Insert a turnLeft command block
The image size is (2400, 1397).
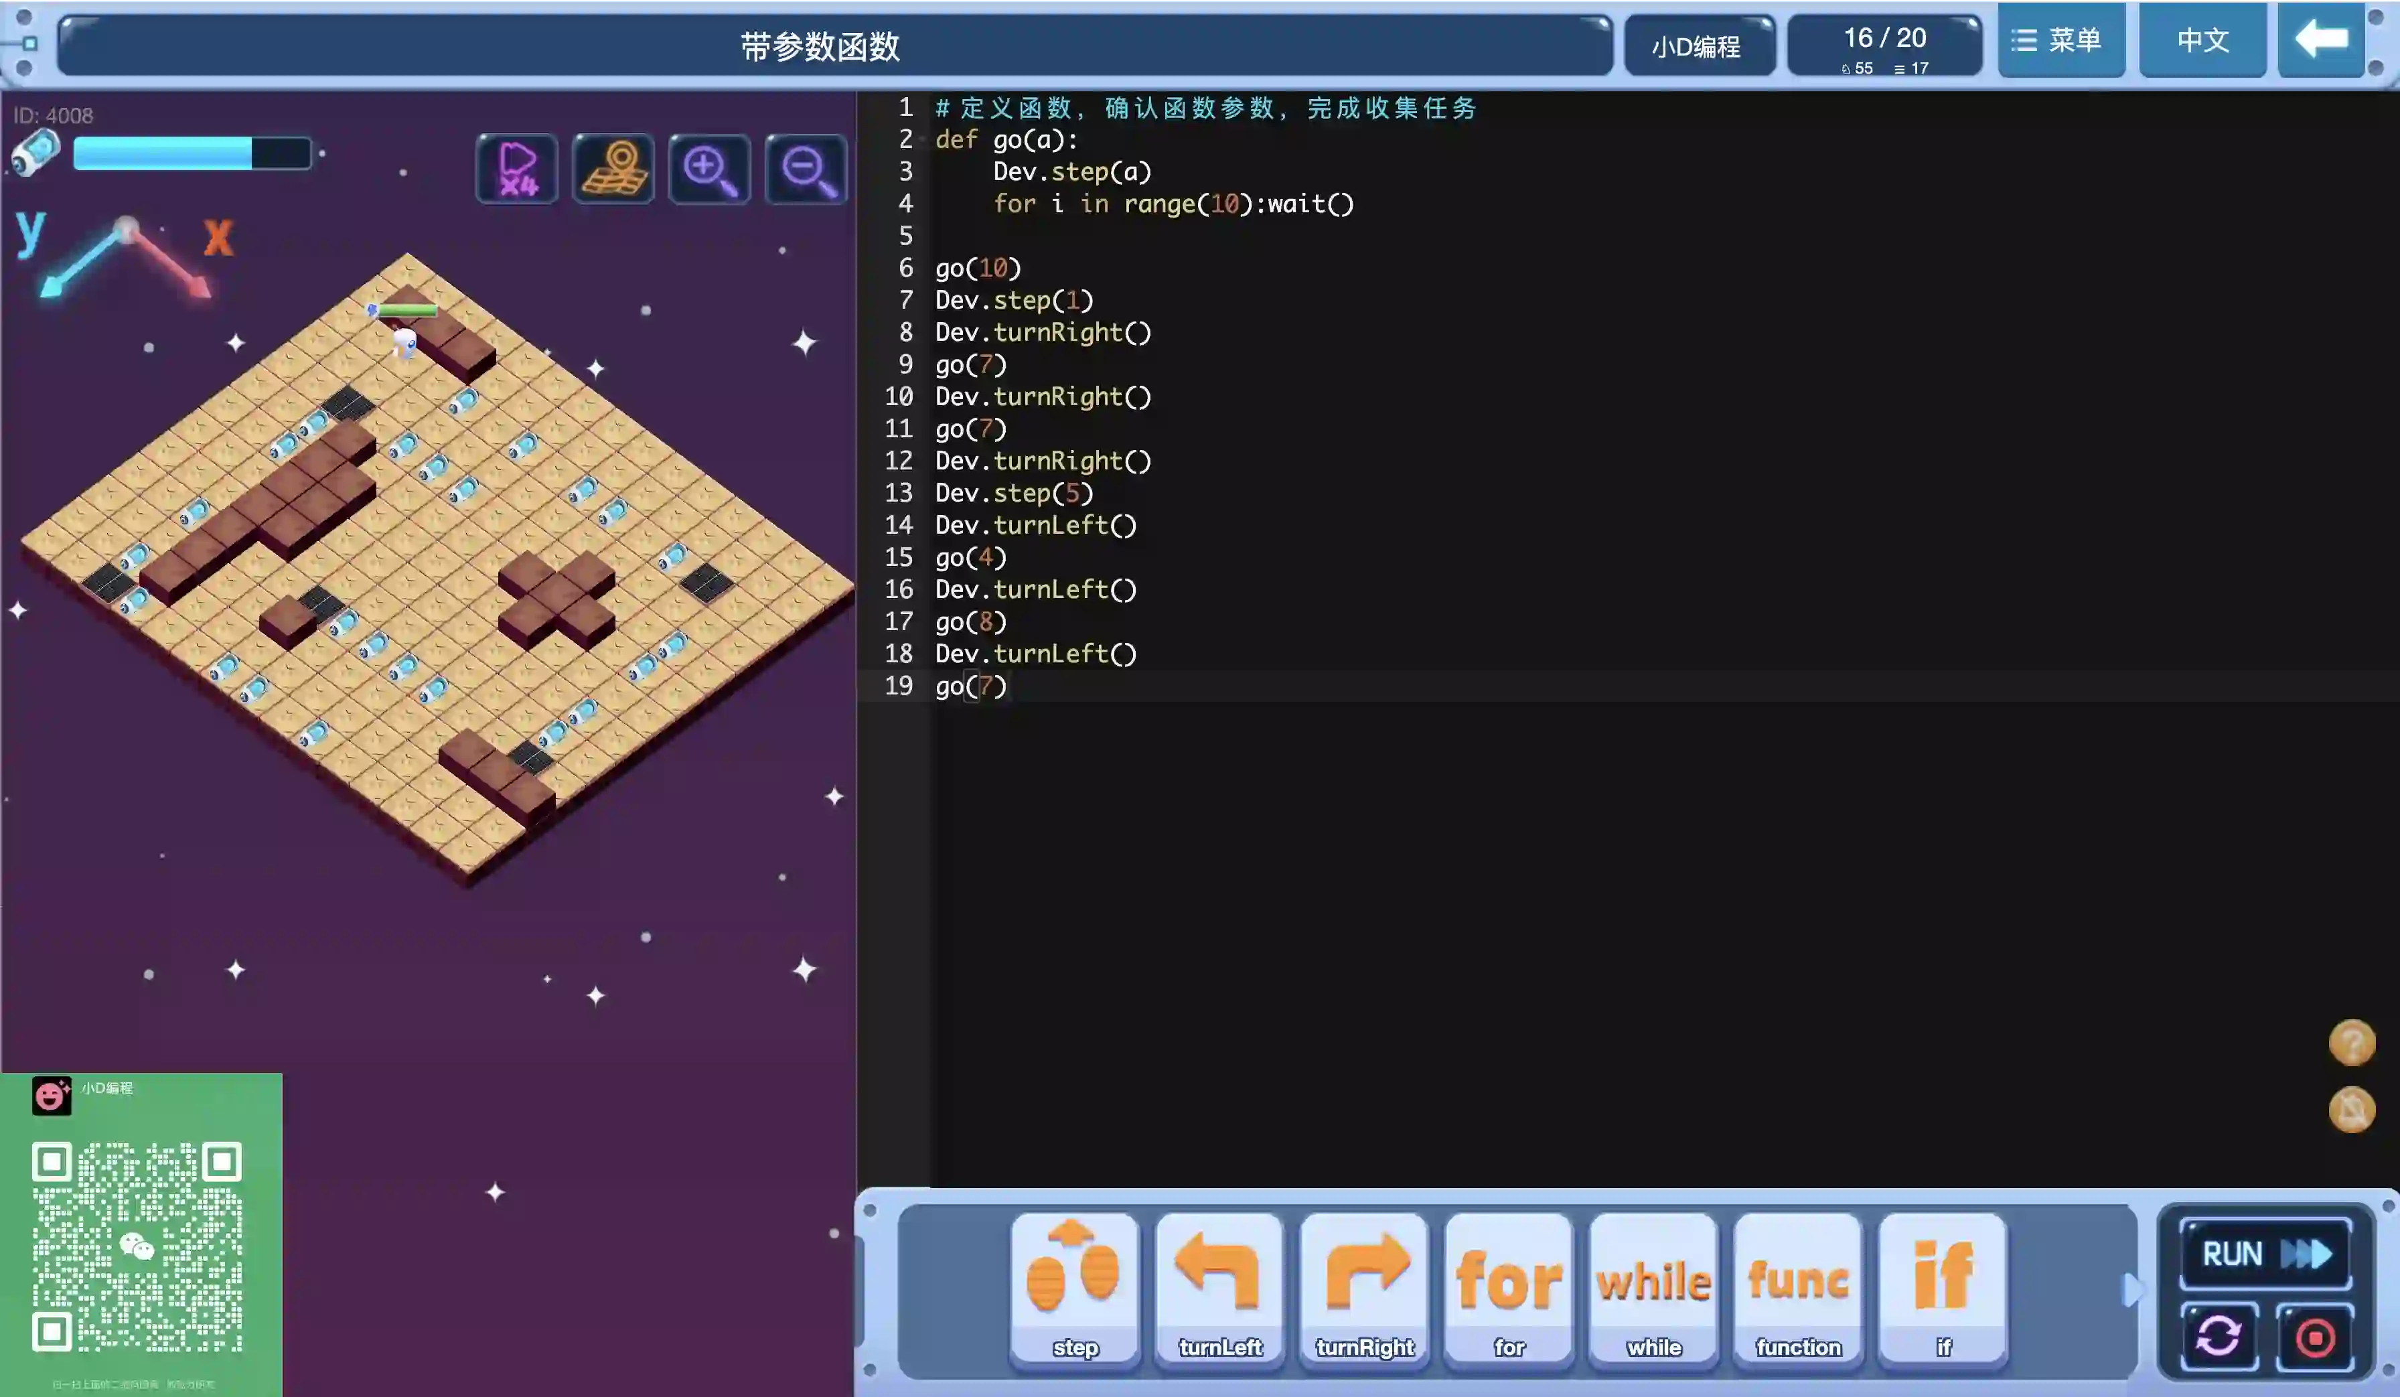[1220, 1287]
